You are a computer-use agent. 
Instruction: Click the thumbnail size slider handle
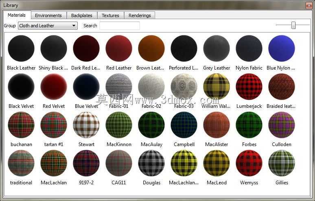coord(293,25)
